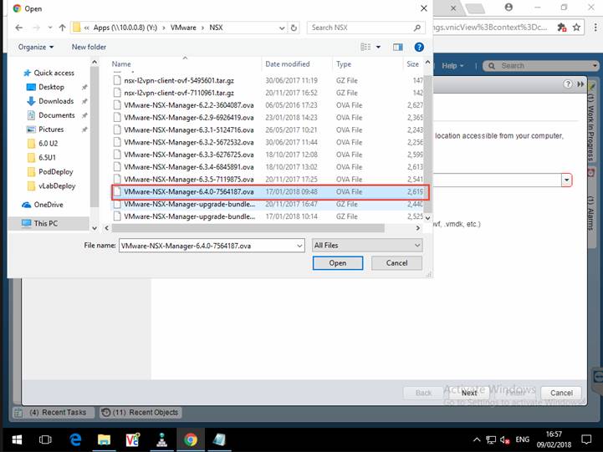The image size is (603, 452).
Task: Open recent locations dropdown arrow
Action: (x=50, y=28)
